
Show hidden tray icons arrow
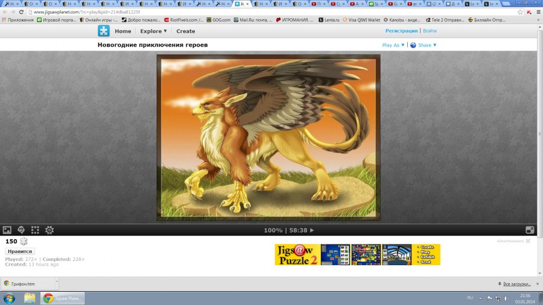(480, 298)
